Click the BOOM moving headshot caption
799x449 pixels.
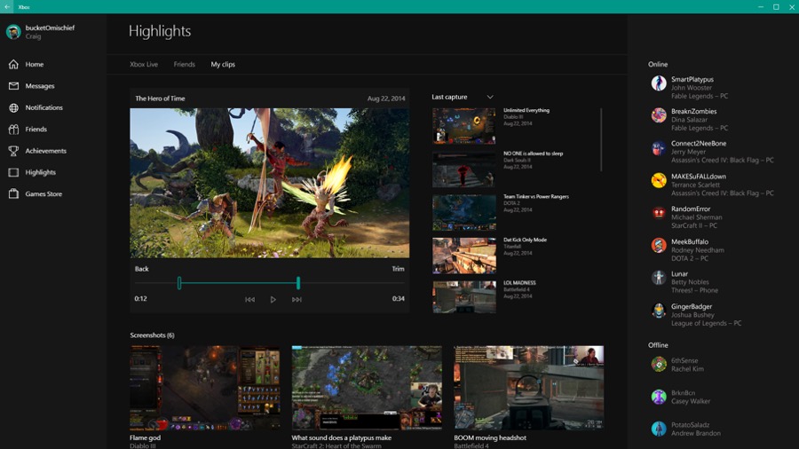[x=490, y=437]
